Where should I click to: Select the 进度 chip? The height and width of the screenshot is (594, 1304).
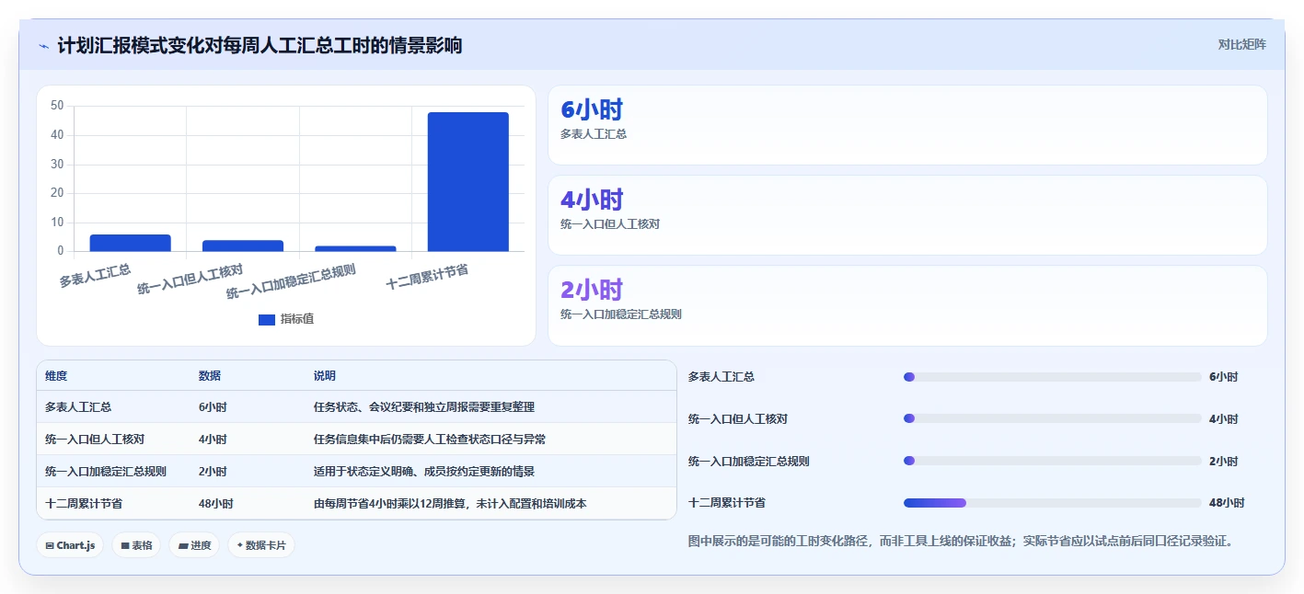[x=194, y=545]
